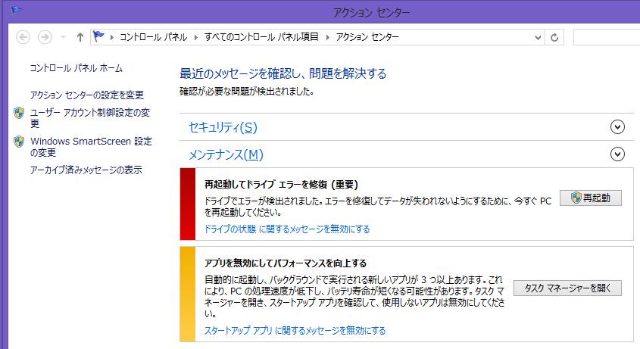Click the Action Center flag icon in the title bar
The width and height of the screenshot is (640, 349).
coord(17,10)
